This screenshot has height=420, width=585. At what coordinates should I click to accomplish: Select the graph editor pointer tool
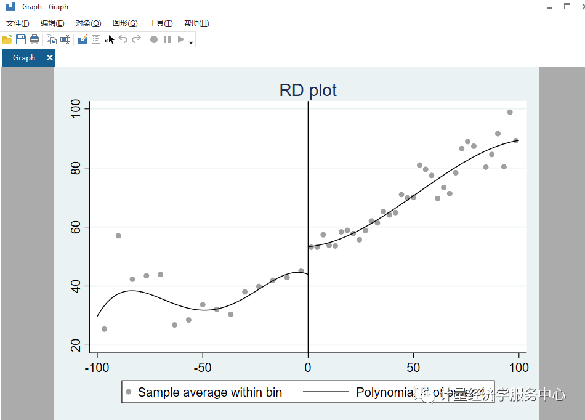click(x=109, y=39)
